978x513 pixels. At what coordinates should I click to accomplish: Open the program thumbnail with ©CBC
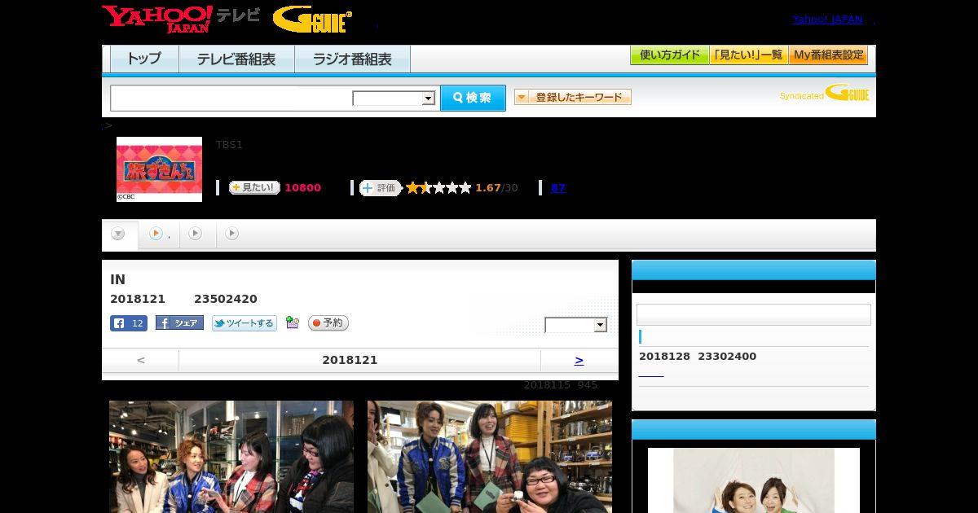point(159,169)
